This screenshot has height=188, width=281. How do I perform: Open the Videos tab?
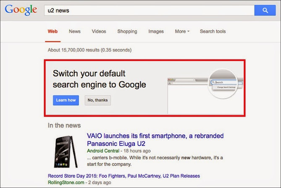point(99,31)
